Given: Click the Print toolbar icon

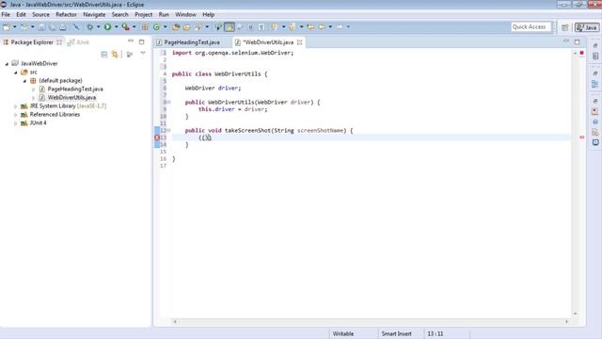Looking at the screenshot, I should tap(63, 27).
